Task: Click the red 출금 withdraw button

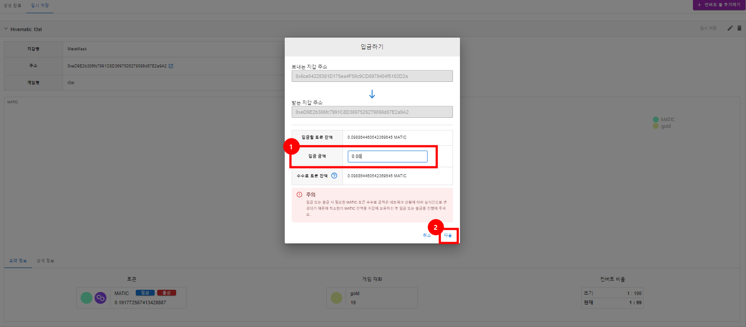Action: (166, 293)
